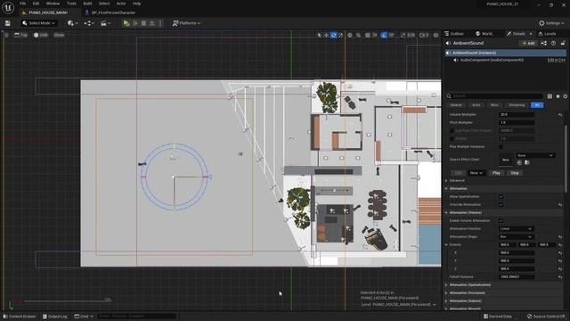Open the Content Drawer
570x321 pixels.
click(19, 317)
